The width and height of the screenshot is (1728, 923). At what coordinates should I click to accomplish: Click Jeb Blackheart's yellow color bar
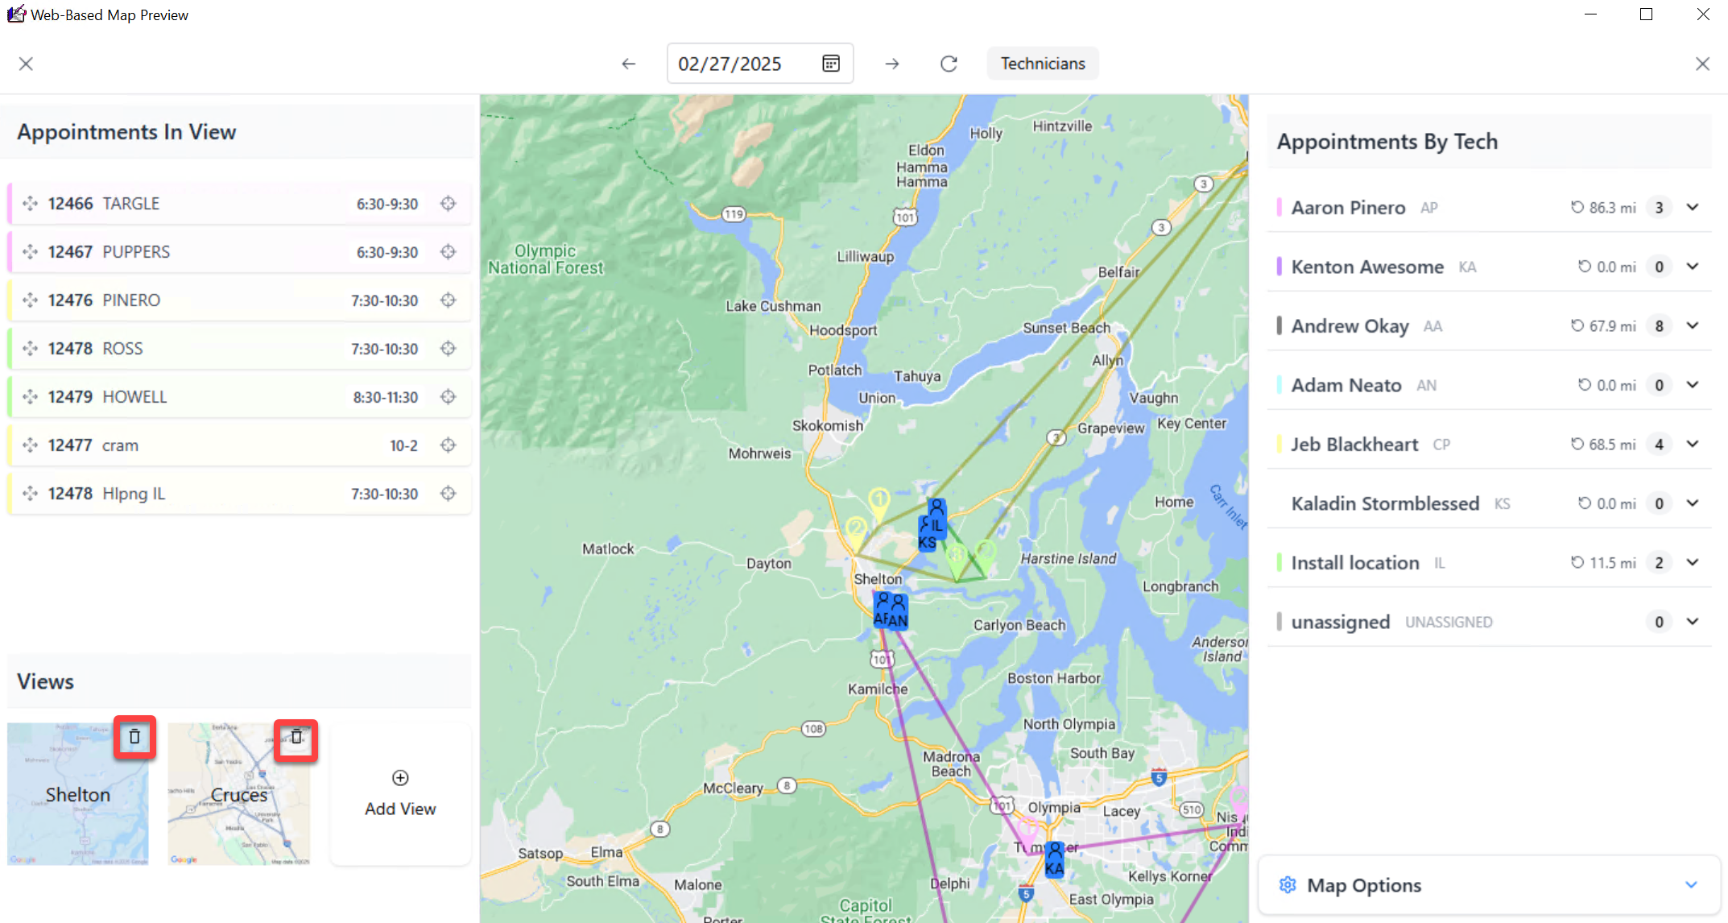click(x=1279, y=445)
